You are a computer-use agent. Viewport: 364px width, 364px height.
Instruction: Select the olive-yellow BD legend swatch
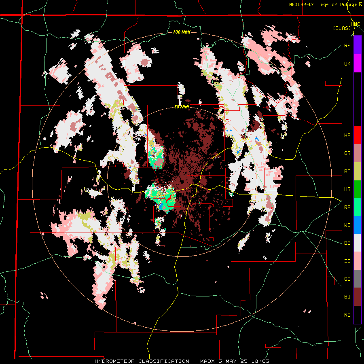click(357, 171)
